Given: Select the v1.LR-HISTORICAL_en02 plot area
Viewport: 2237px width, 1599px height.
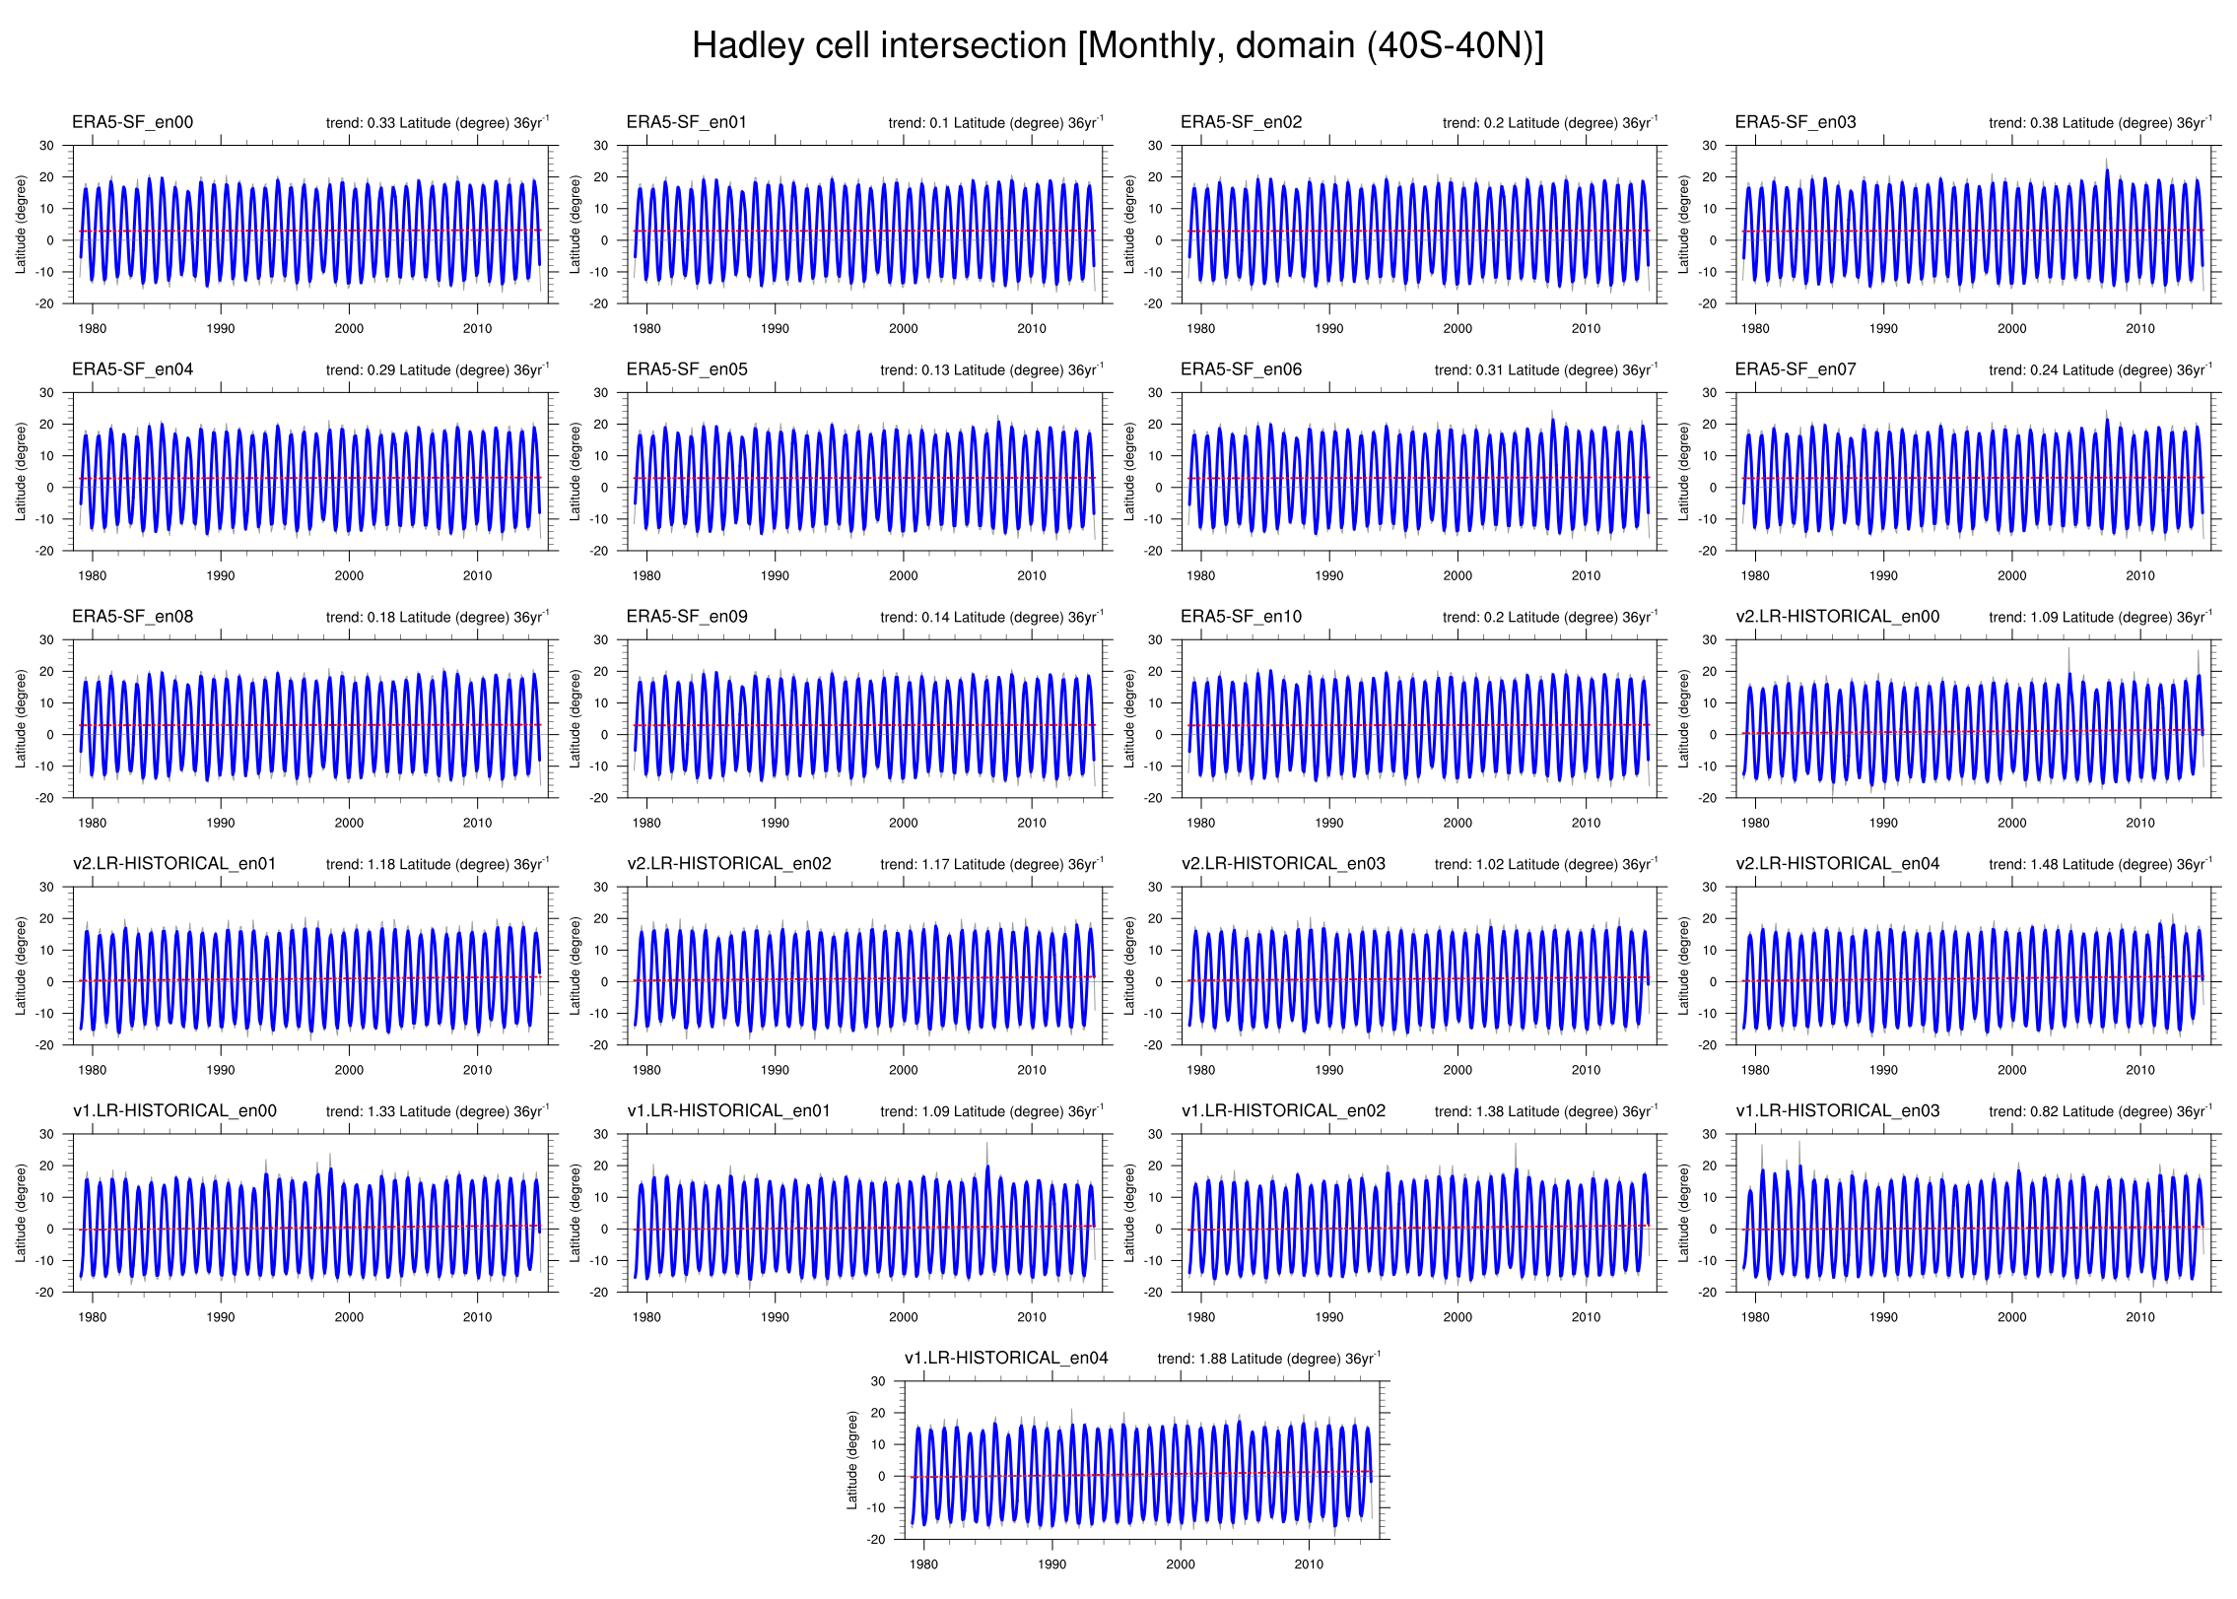Looking at the screenshot, I should (1418, 1214).
